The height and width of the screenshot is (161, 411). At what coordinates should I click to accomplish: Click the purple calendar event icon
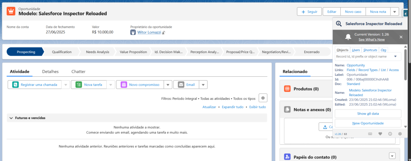pyautogui.click(x=124, y=85)
